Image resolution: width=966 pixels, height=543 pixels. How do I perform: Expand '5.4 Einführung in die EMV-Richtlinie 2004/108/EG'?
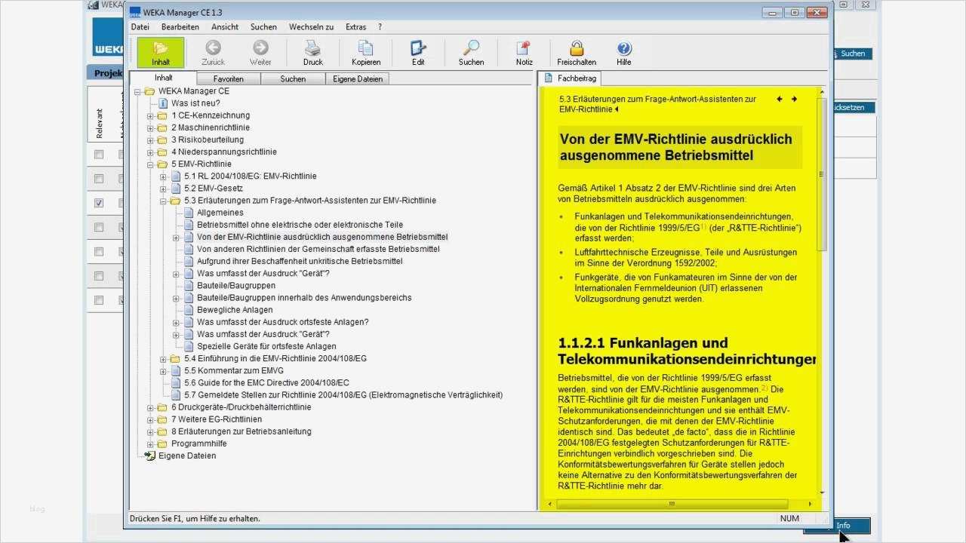tap(163, 358)
